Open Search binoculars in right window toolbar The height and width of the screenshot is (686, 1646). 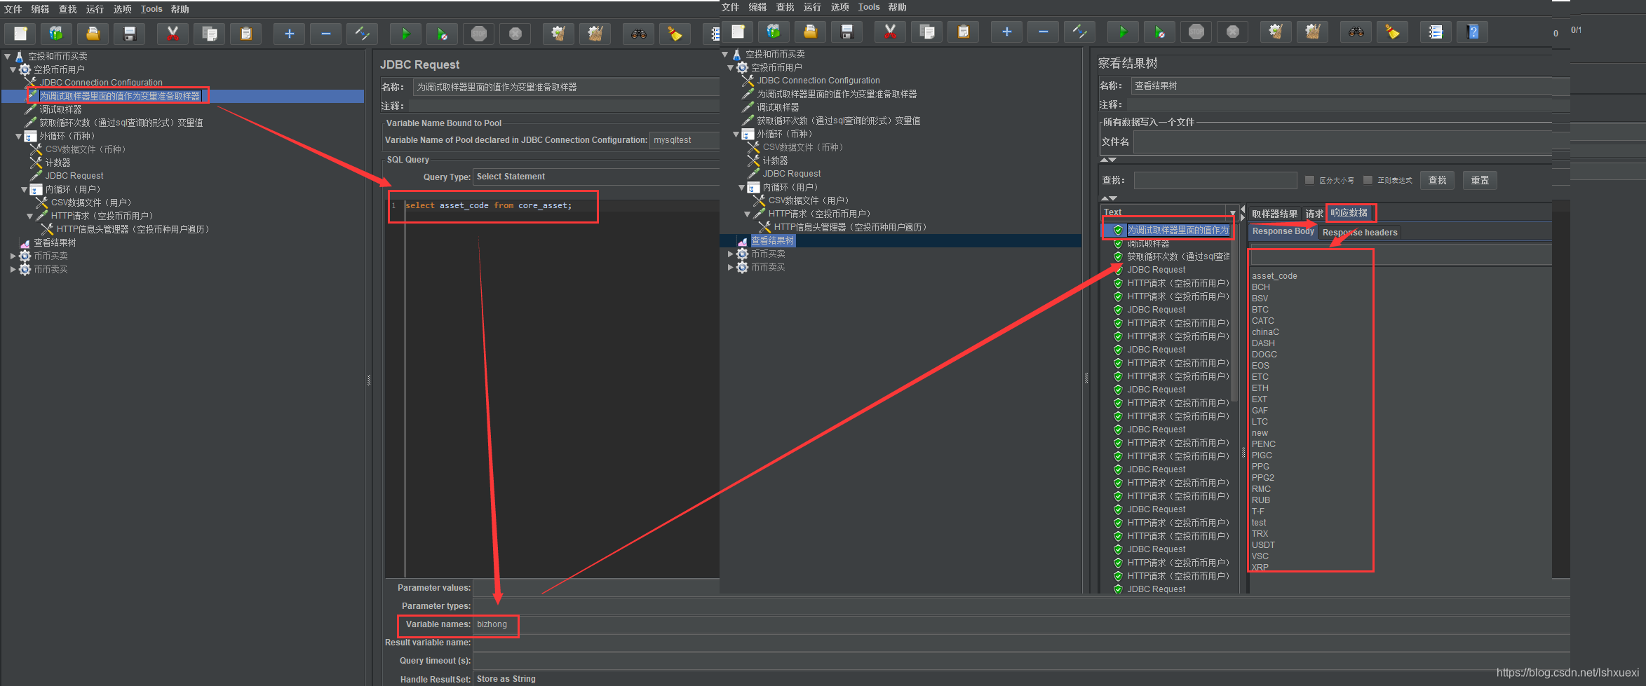[x=1356, y=32]
